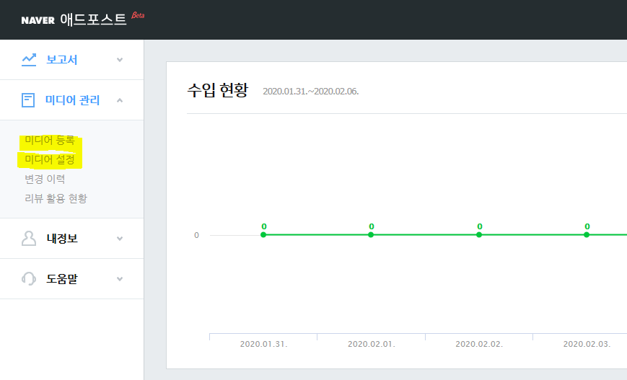Click the chart point above 2020.02.02.
This screenshot has width=627, height=380.
tap(479, 234)
